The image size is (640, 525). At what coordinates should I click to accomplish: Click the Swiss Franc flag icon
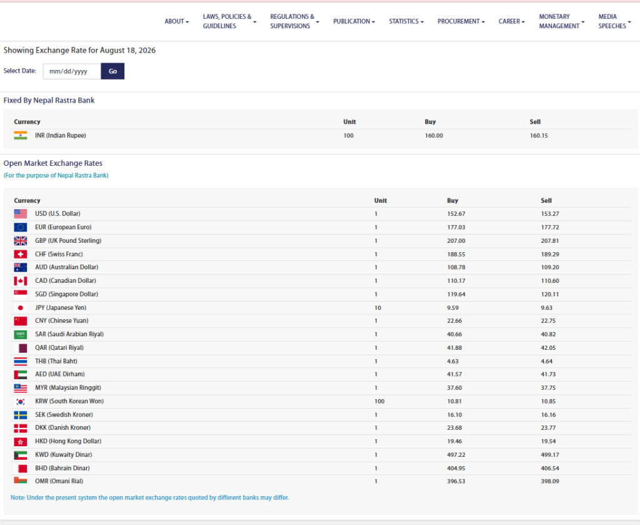(21, 254)
